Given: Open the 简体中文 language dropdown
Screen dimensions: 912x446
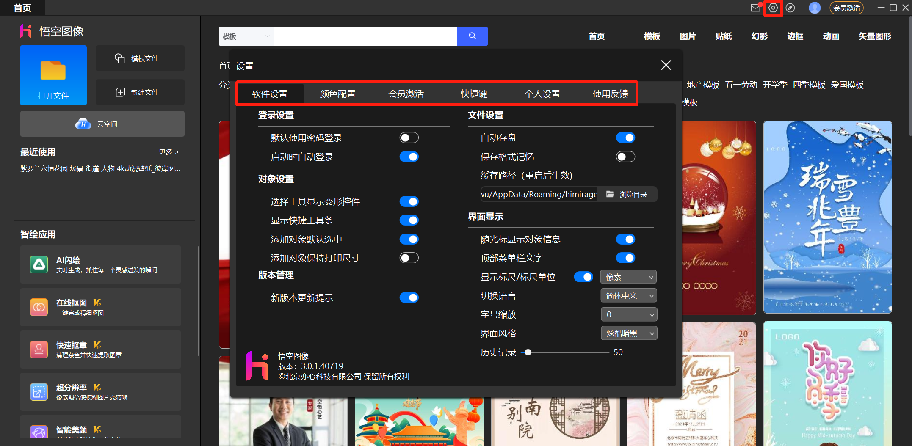Looking at the screenshot, I should click(628, 295).
